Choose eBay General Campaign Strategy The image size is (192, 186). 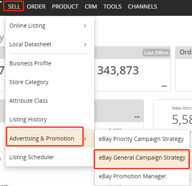(x=142, y=158)
